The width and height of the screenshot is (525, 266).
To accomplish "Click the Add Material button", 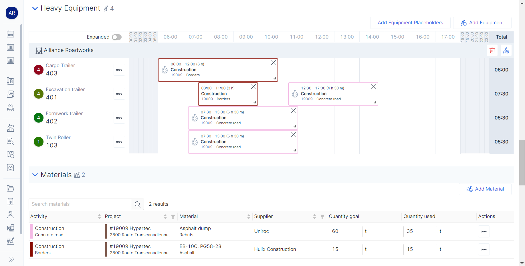I will pyautogui.click(x=485, y=189).
